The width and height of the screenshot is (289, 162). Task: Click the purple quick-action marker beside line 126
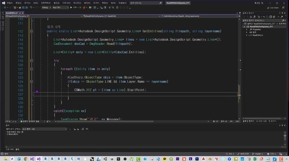point(37,91)
